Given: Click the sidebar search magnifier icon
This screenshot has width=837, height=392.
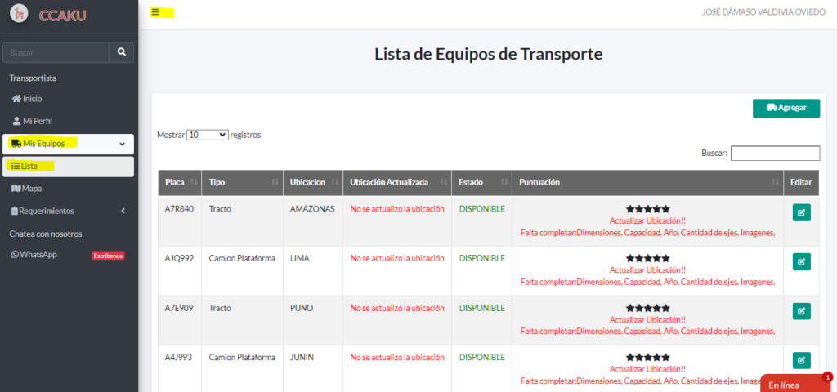Looking at the screenshot, I should [121, 52].
